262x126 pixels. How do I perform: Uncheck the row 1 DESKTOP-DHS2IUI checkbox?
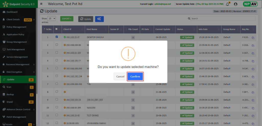(x=57, y=37)
